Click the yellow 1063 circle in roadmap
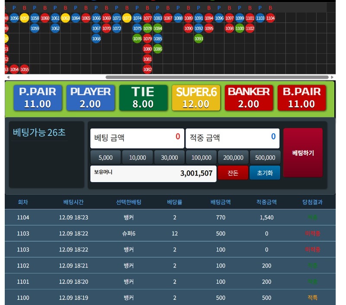This screenshot has height=305, width=346. (x=65, y=18)
